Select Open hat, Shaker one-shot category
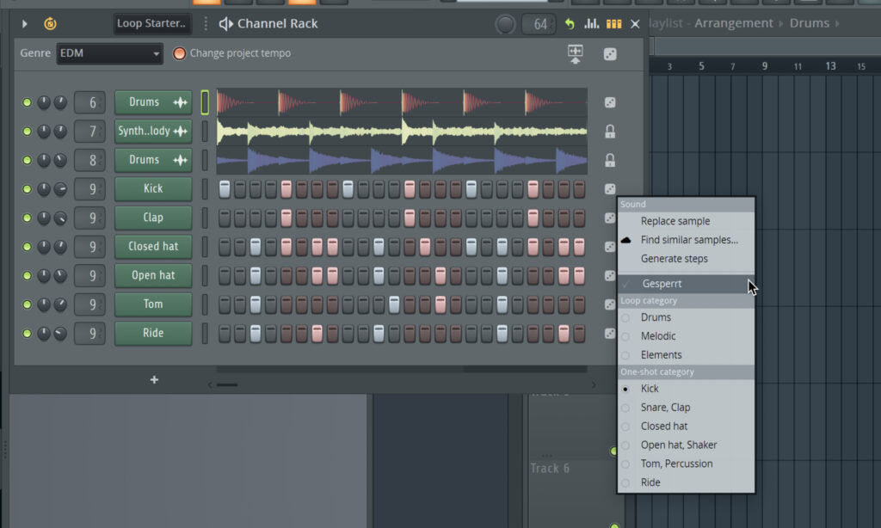Screen dimensions: 881x528 coord(686,445)
